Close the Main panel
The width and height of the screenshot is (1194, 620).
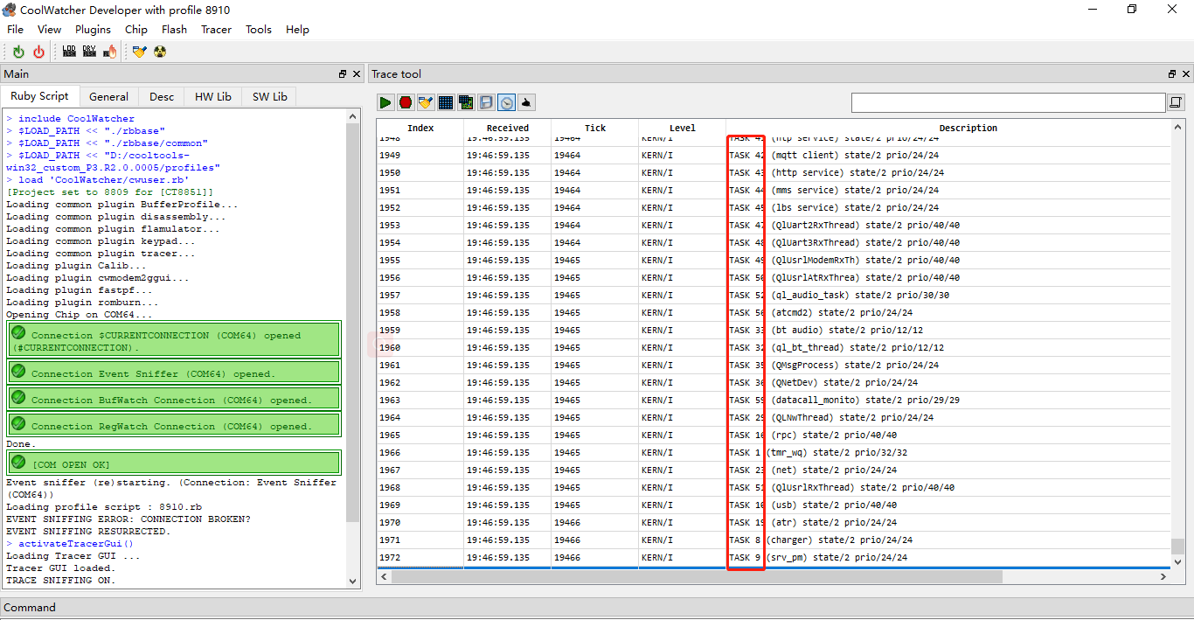pyautogui.click(x=356, y=74)
